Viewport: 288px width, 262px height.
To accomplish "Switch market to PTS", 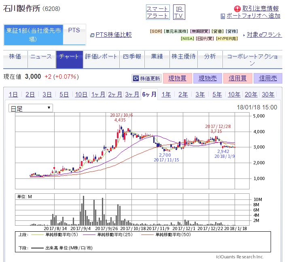I will click(74, 30).
